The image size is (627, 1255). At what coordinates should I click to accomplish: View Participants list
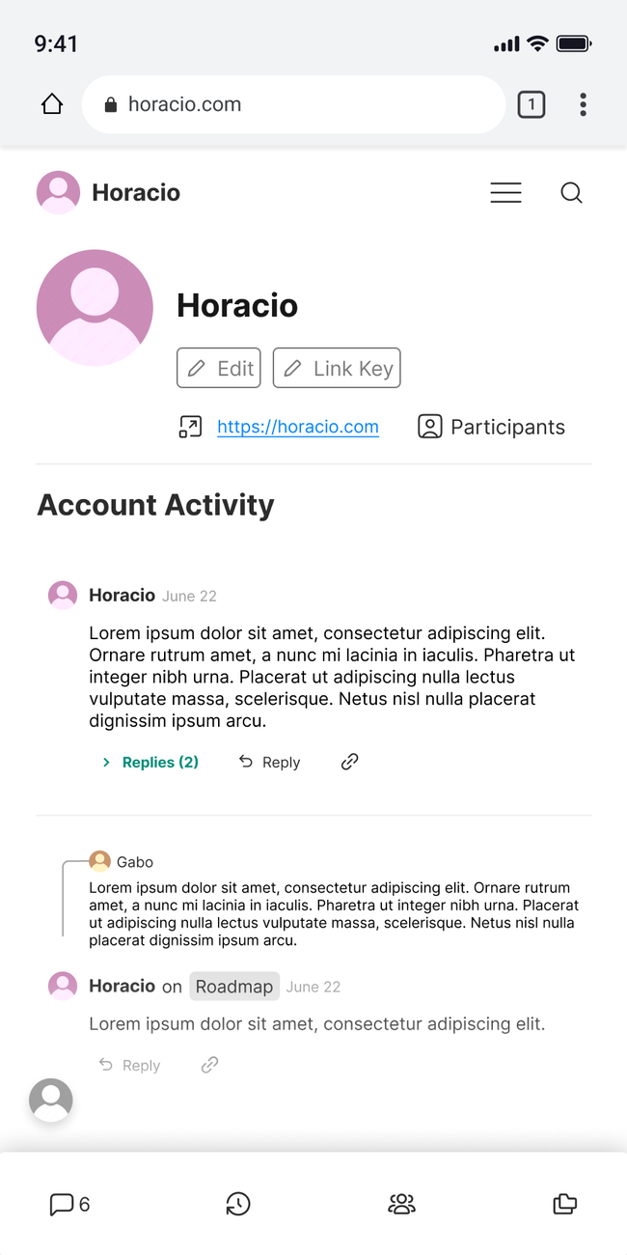click(492, 427)
